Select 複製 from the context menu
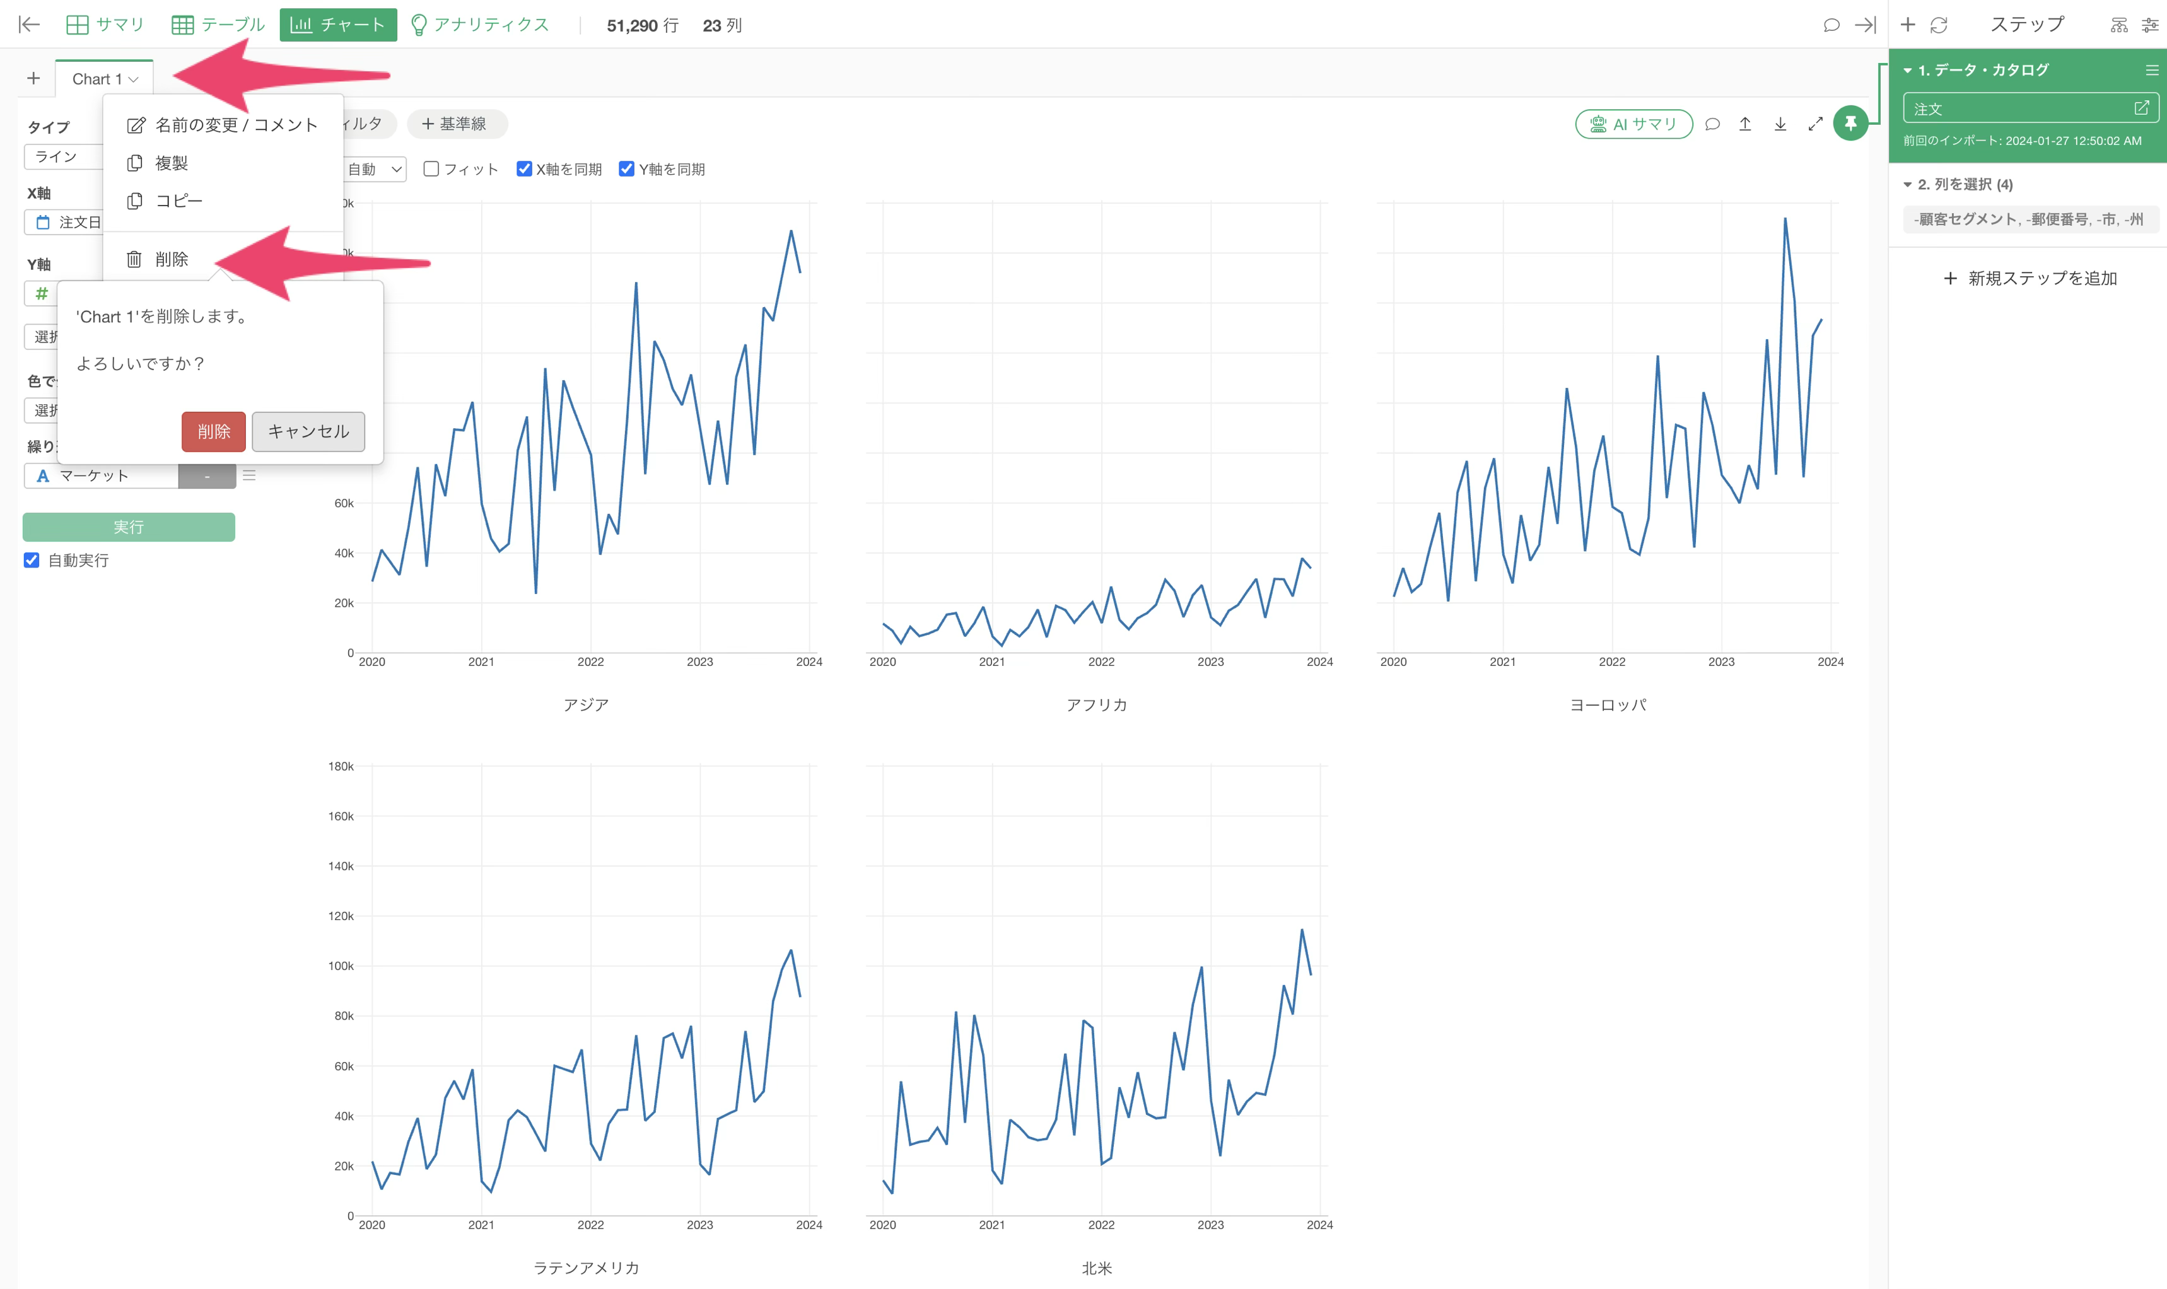 pyautogui.click(x=171, y=163)
